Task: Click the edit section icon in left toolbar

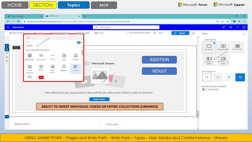Action: click(7, 49)
